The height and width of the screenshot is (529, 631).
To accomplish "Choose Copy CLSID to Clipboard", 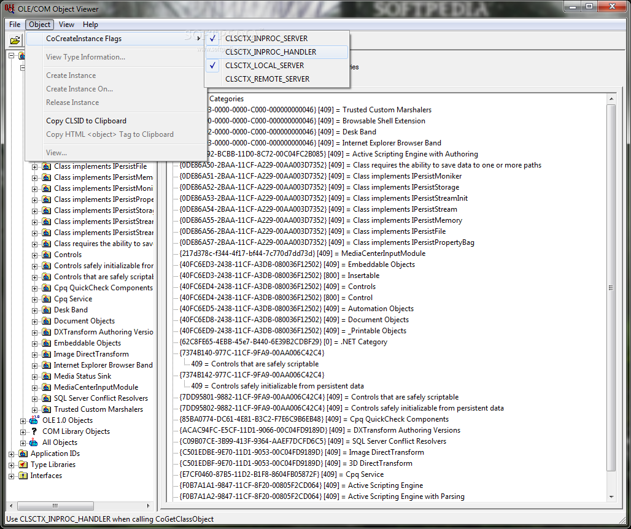I will [x=115, y=121].
